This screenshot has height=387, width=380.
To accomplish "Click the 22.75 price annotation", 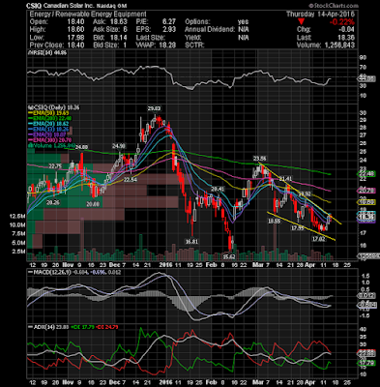I will (x=55, y=166).
